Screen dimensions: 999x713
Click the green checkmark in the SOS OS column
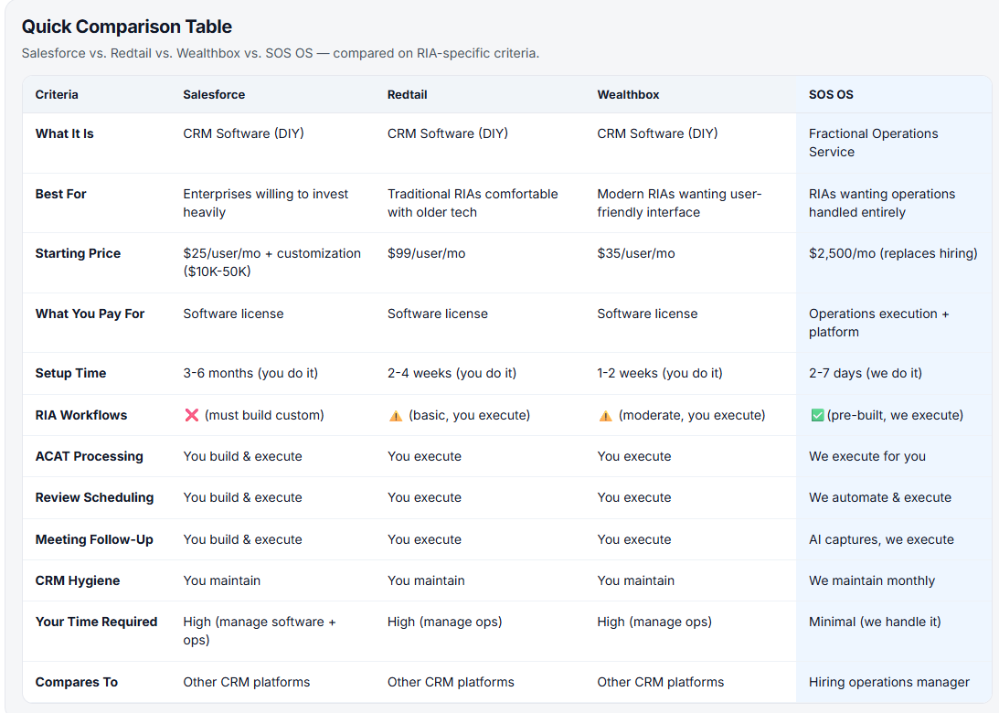pos(817,415)
